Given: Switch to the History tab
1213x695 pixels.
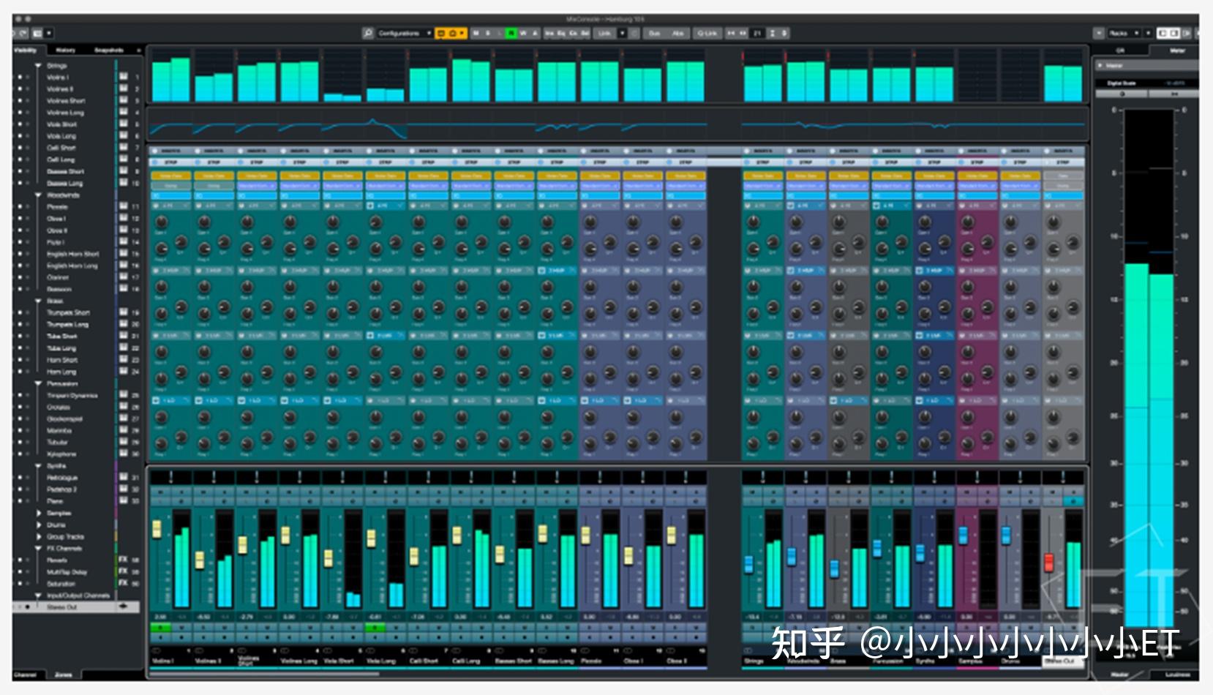Looking at the screenshot, I should click(67, 50).
